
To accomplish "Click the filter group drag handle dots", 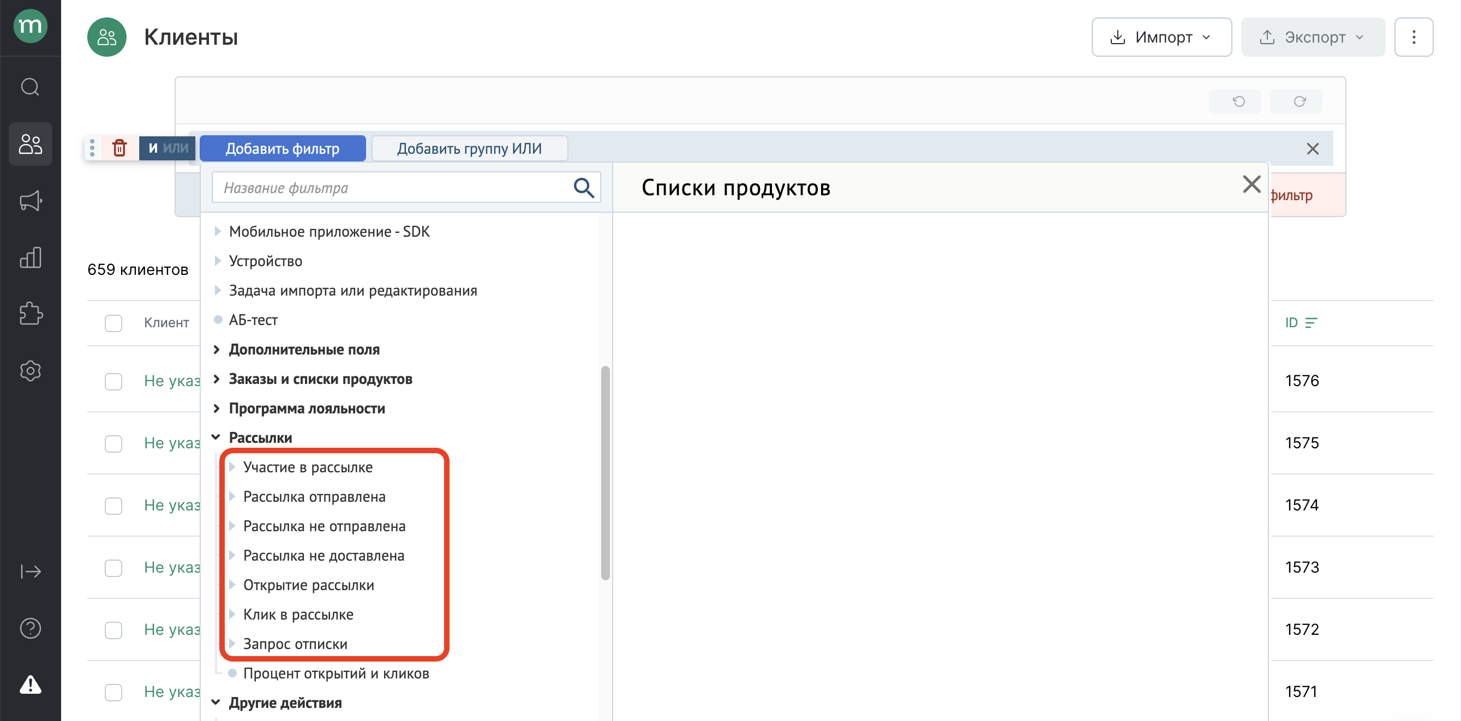I will (92, 148).
